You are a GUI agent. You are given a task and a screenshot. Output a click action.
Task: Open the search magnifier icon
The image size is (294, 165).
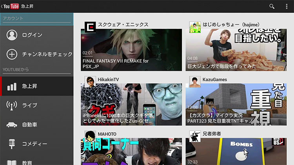(x=272, y=6)
